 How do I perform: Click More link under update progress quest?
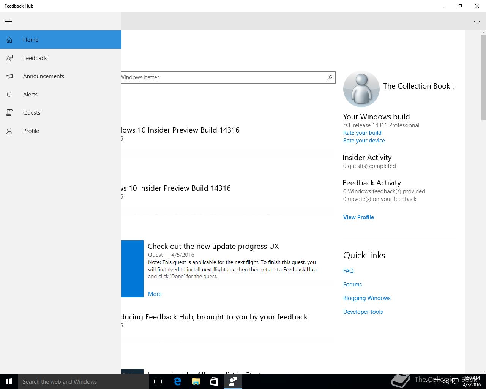tap(155, 294)
